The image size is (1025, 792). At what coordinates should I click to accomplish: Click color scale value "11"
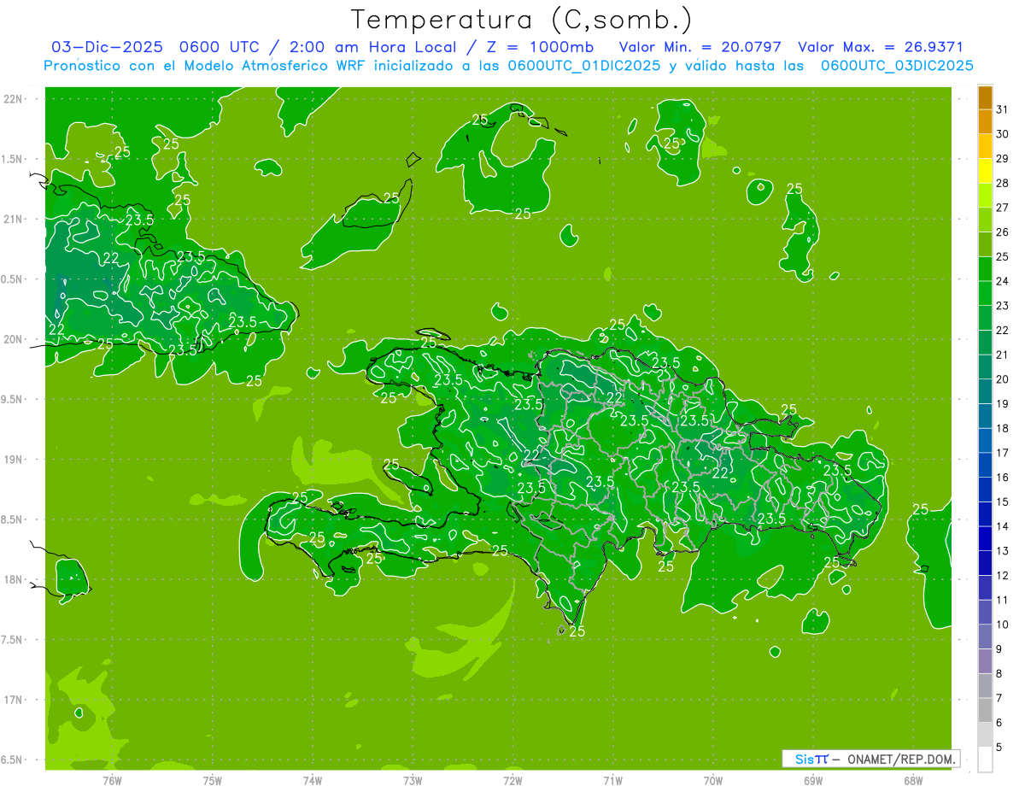pos(1002,601)
